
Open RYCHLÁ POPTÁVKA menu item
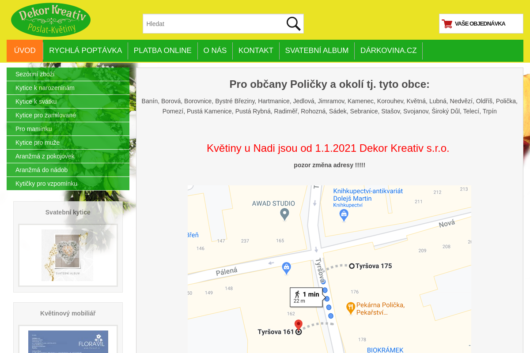point(86,51)
